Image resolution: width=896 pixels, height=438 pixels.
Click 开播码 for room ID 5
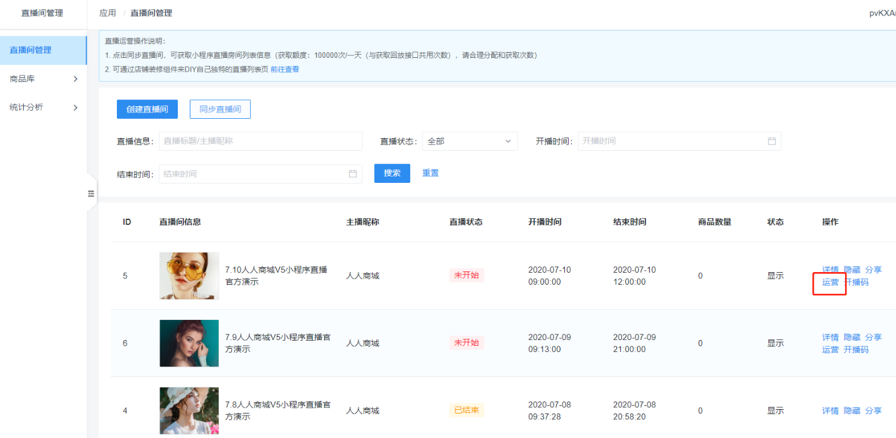856,282
